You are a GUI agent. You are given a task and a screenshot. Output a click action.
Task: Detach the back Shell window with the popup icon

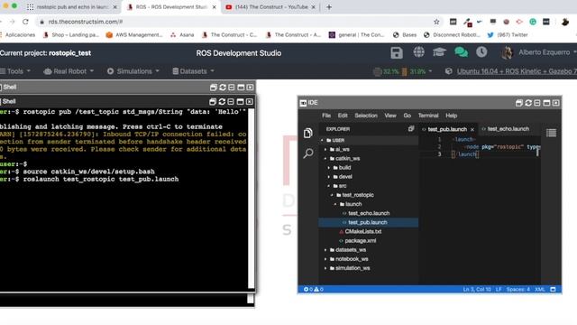click(213, 88)
